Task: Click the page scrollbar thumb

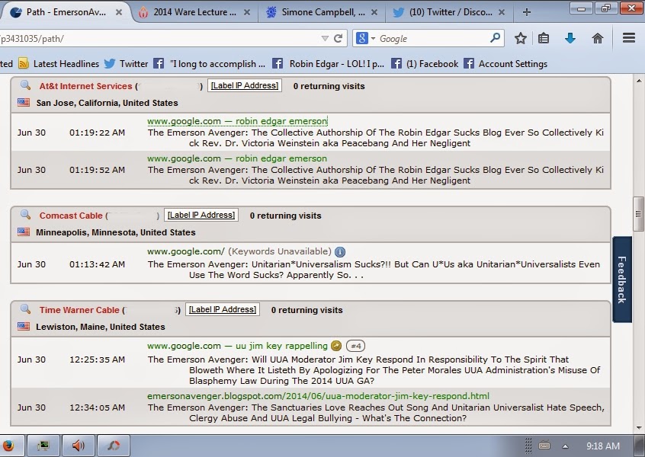Action: [x=638, y=215]
